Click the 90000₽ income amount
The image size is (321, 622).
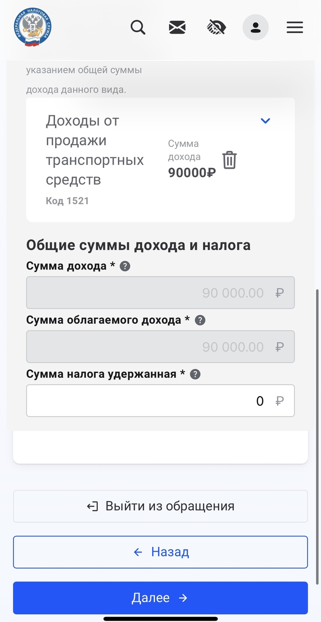192,173
